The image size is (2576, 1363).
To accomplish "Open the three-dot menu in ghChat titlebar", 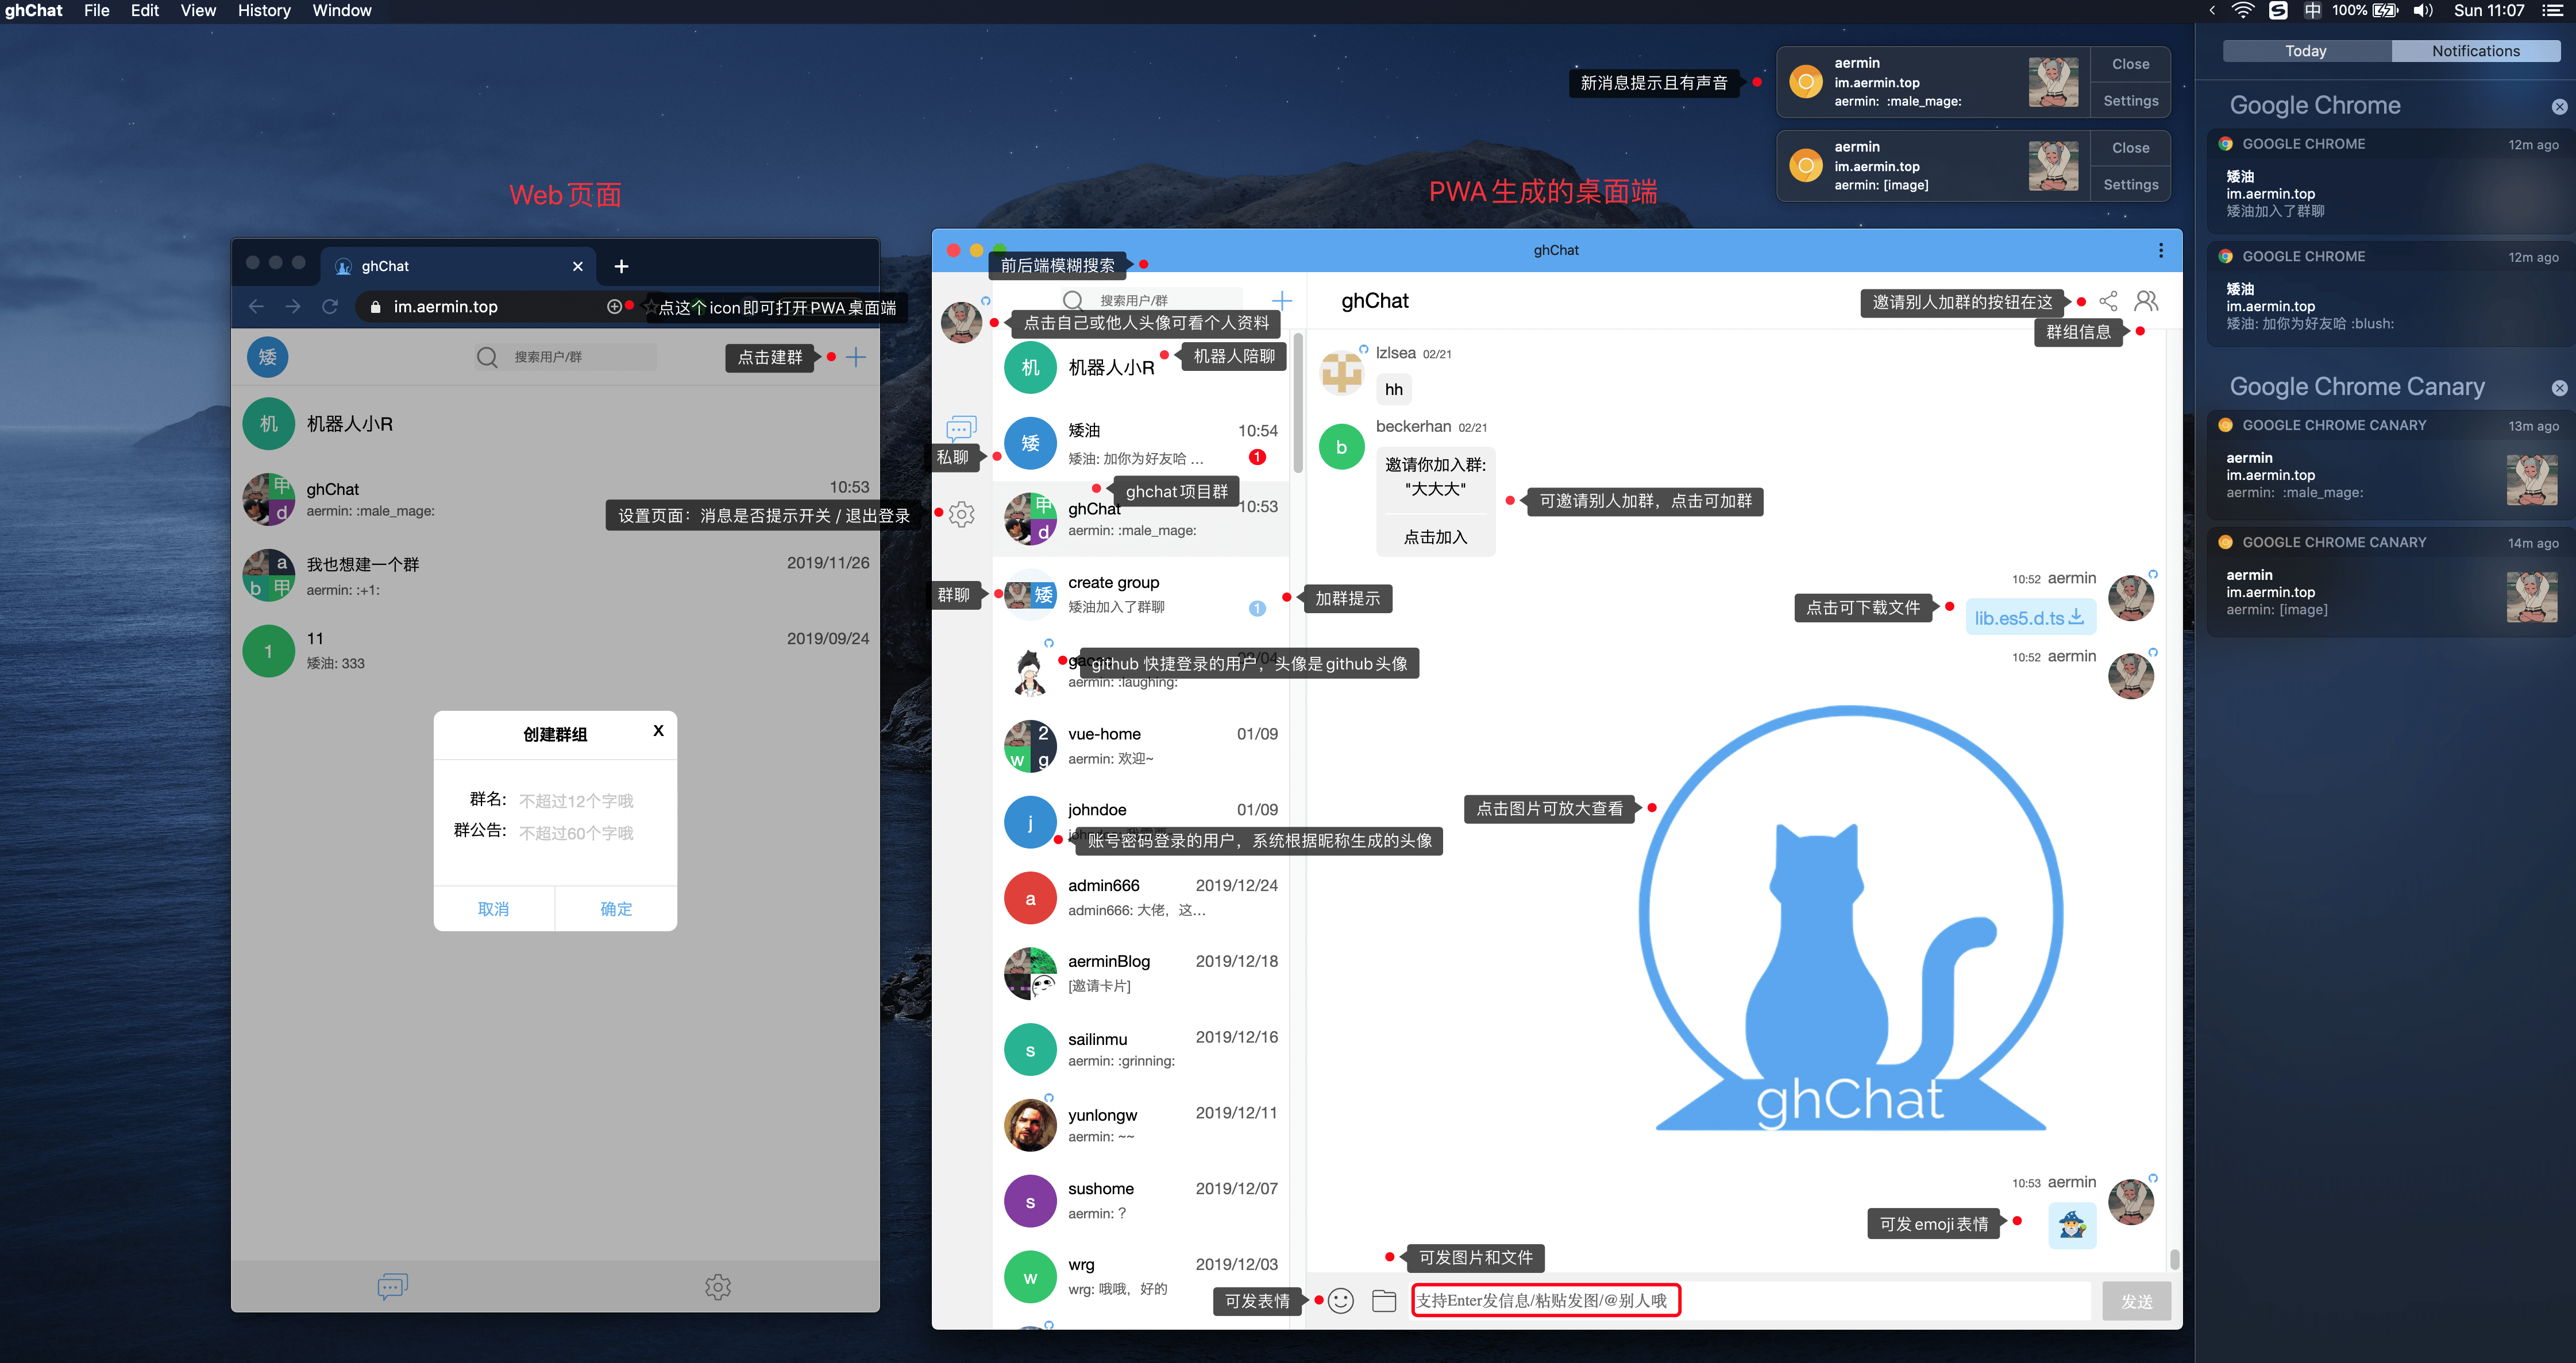I will pyautogui.click(x=2161, y=250).
